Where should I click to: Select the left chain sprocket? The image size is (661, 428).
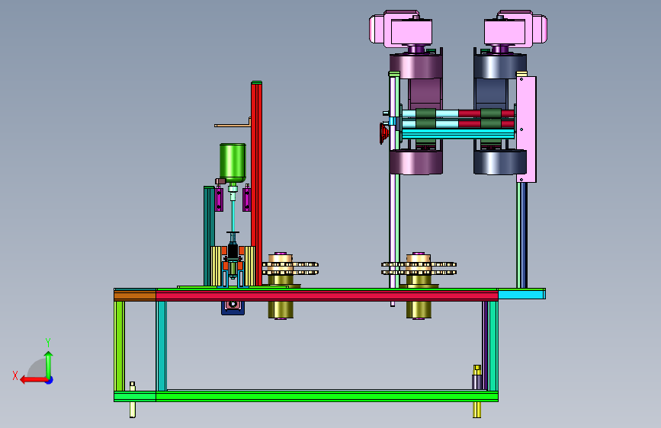pos(290,268)
